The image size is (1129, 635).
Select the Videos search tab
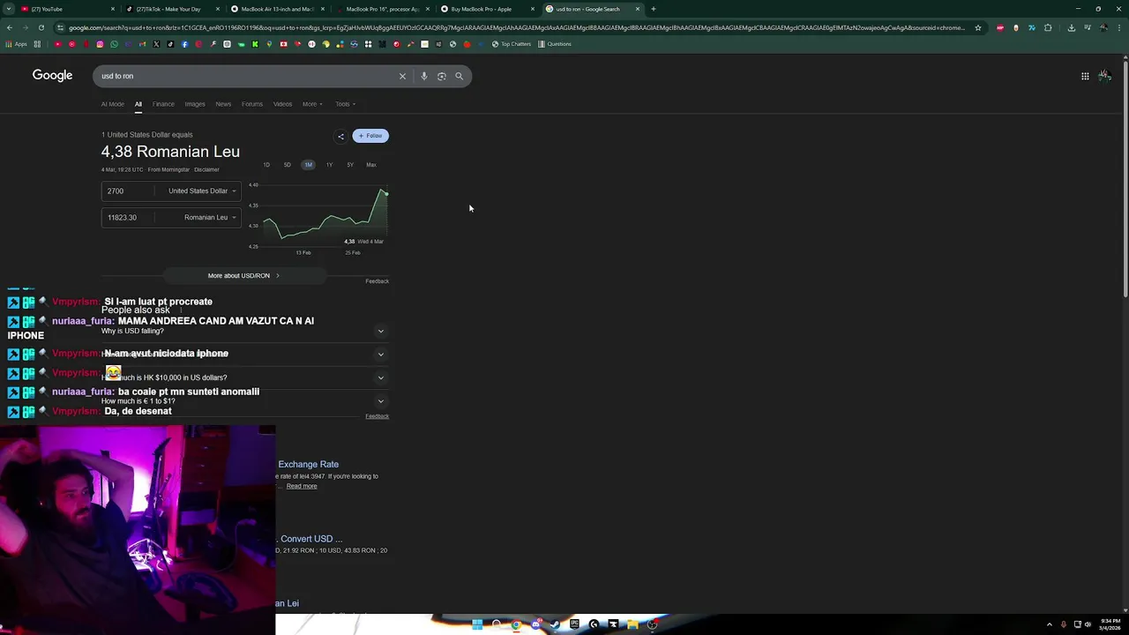click(x=282, y=104)
